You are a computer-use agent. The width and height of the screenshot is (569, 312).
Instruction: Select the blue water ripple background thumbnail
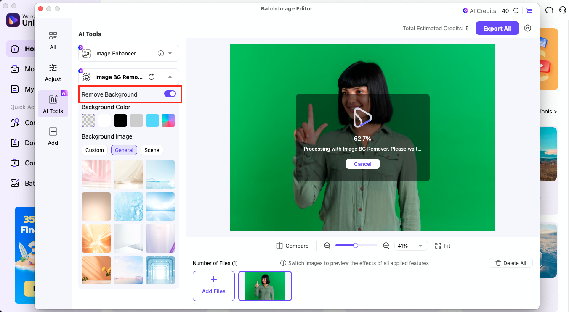128,207
